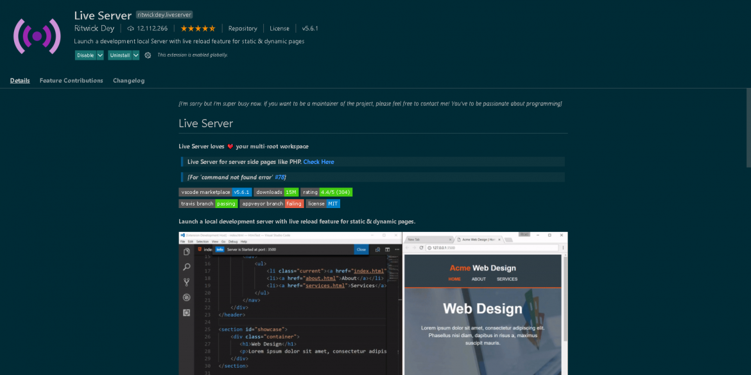Click the Live Server extension logo
Viewport: 751px width, 375px height.
pos(37,37)
